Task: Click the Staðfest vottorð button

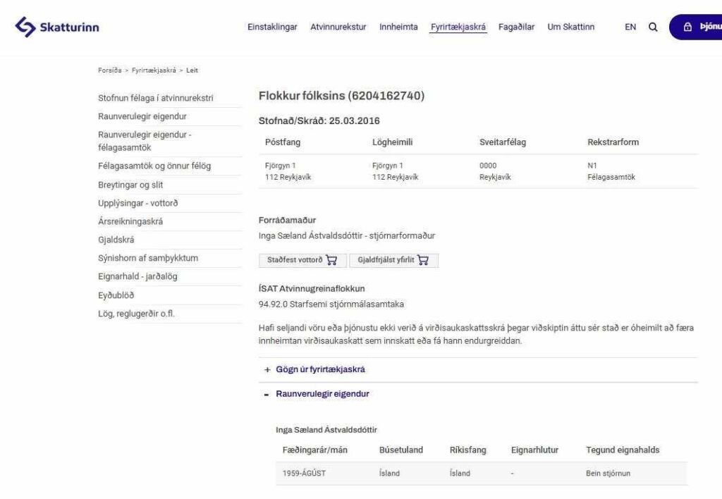Action: [x=295, y=260]
